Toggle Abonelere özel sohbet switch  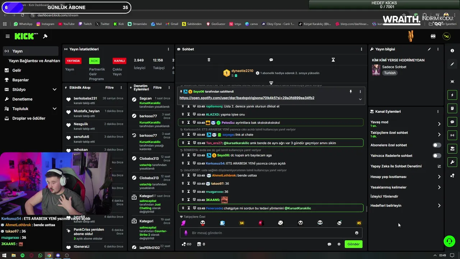(437, 145)
